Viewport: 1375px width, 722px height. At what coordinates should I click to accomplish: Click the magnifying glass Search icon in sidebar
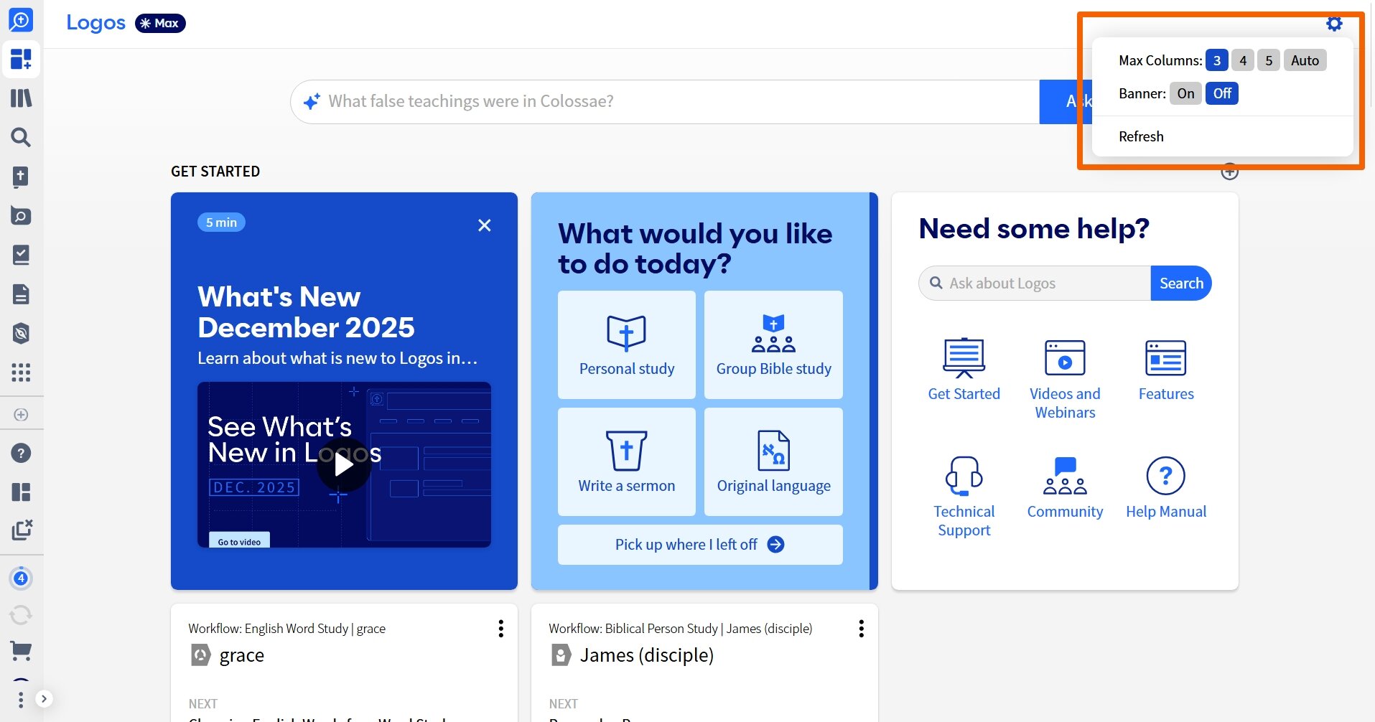(21, 137)
